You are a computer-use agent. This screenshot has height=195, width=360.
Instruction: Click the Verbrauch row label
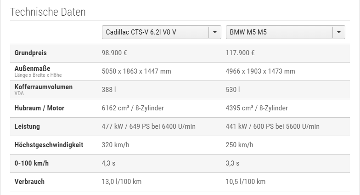coord(29,182)
